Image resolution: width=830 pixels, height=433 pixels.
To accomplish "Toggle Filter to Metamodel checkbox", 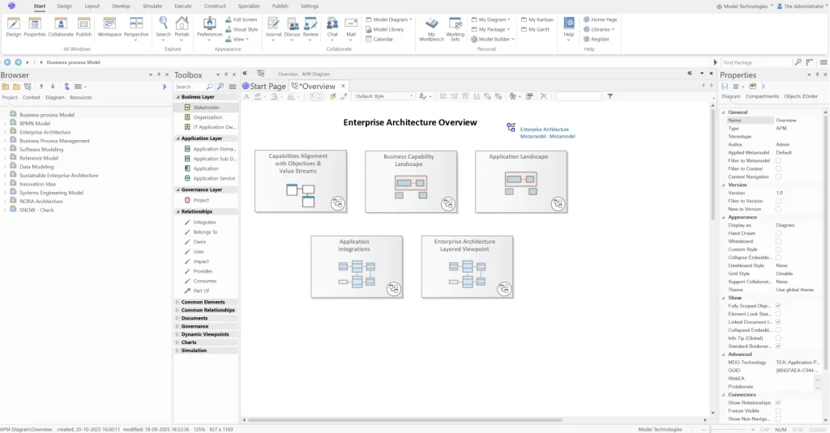I will pyautogui.click(x=778, y=161).
